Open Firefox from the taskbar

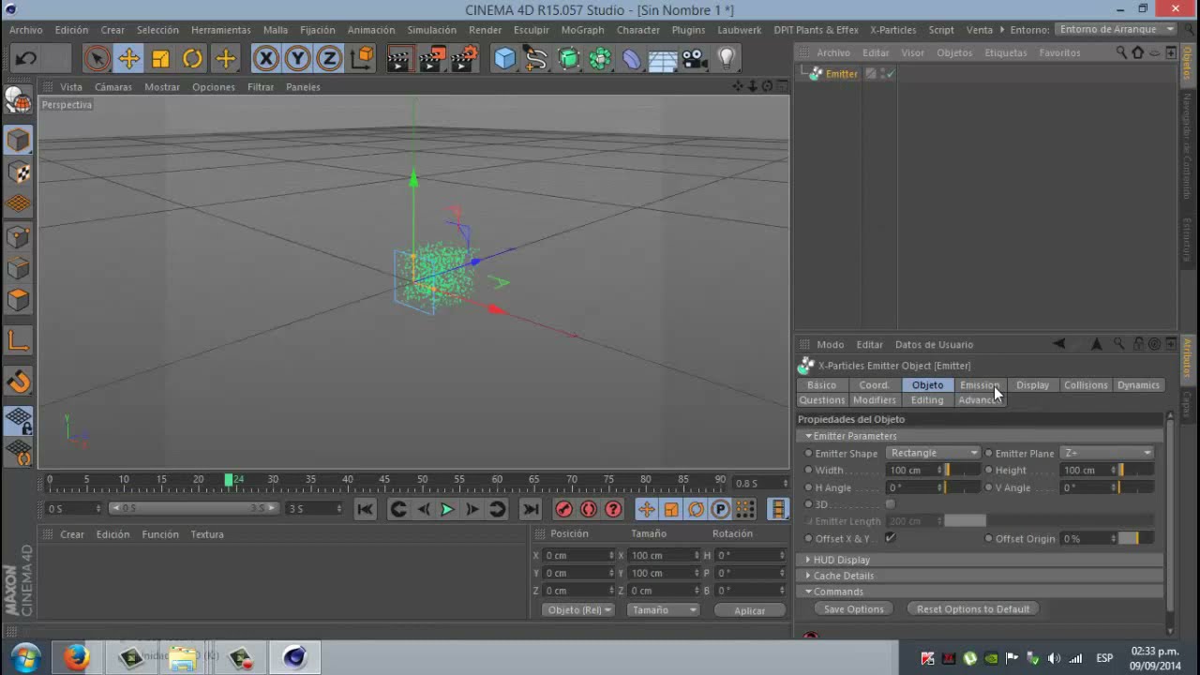coord(77,657)
